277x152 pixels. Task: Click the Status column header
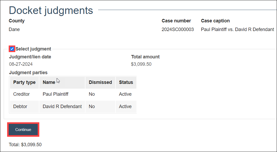[126, 82]
